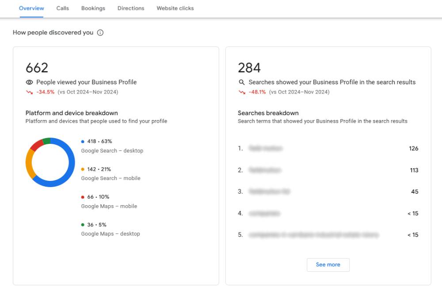The image size is (442, 289).
Task: Click the red downtrend arrow beside -34.5%
Action: pyautogui.click(x=29, y=92)
